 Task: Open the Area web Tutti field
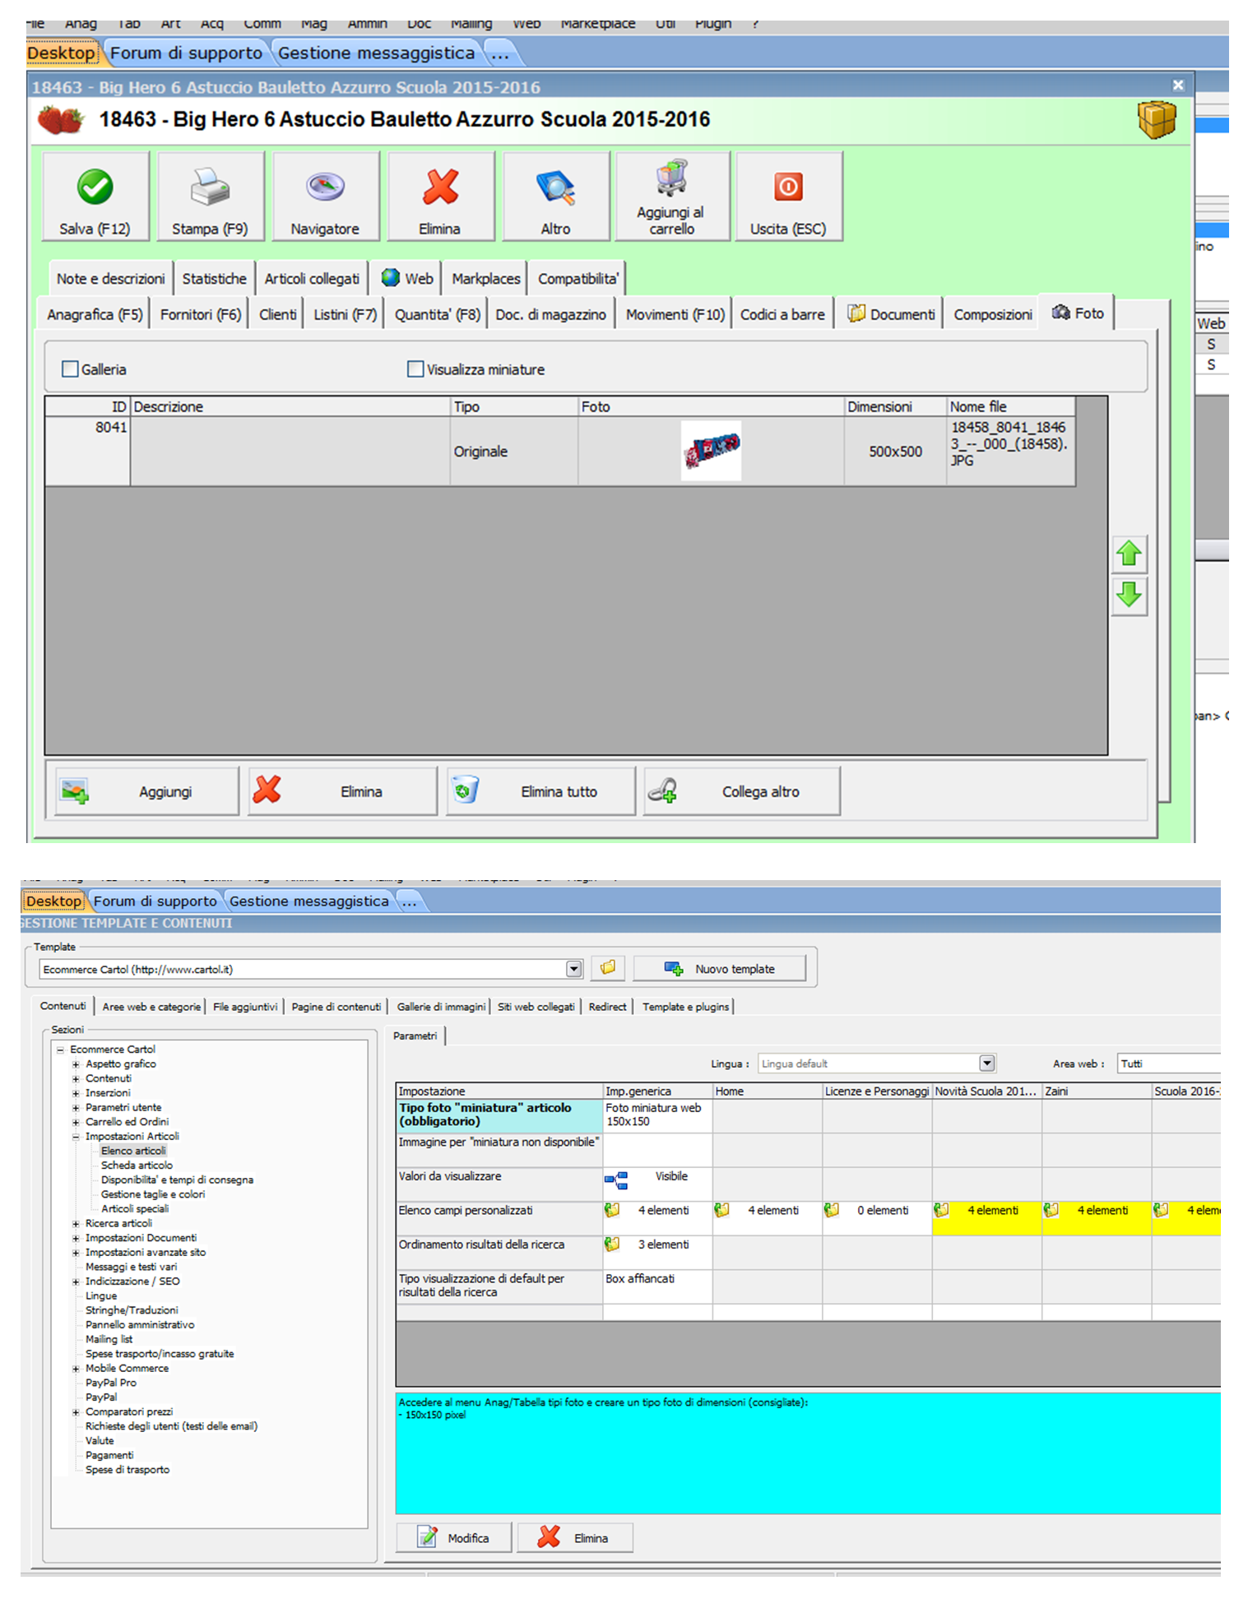tap(1169, 1064)
